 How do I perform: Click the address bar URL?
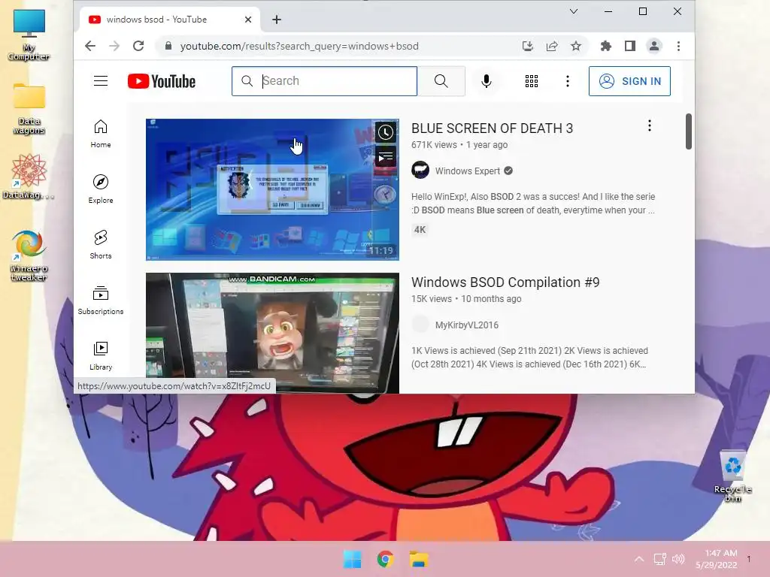299,46
